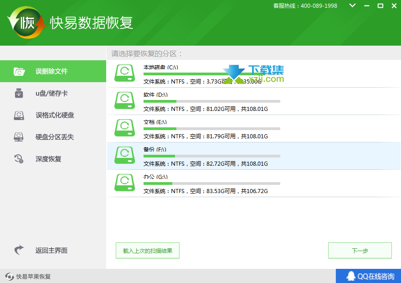
Task: Click the F drive usage bar
Action: coord(212,156)
